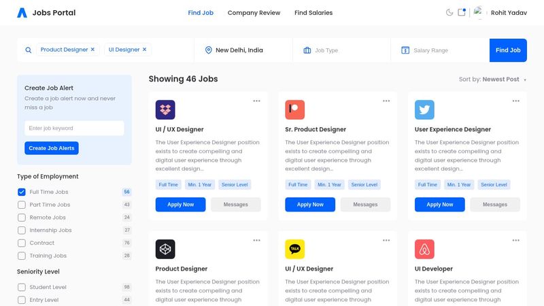
Task: Click Create Job Alerts button
Action: click(52, 148)
